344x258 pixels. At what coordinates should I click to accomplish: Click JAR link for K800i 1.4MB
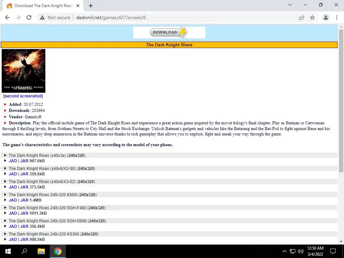coord(24,200)
